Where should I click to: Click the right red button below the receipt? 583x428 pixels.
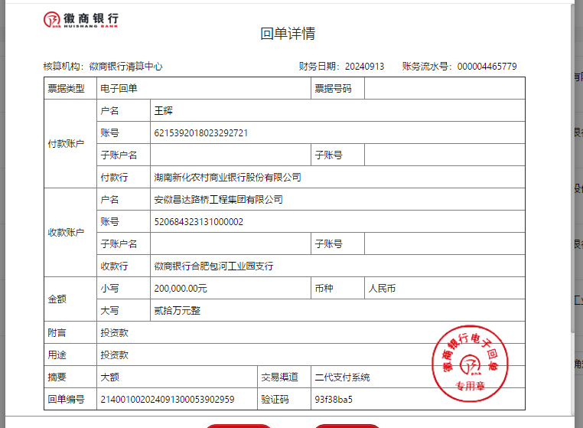click(x=347, y=425)
